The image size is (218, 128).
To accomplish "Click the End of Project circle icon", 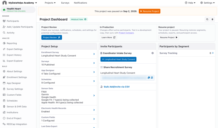I will [4, 118].
